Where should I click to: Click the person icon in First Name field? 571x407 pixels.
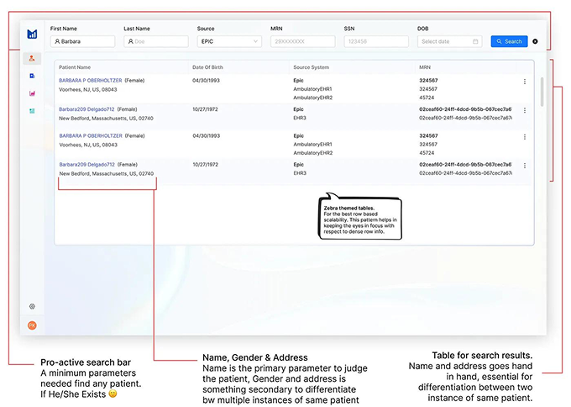[x=57, y=41]
